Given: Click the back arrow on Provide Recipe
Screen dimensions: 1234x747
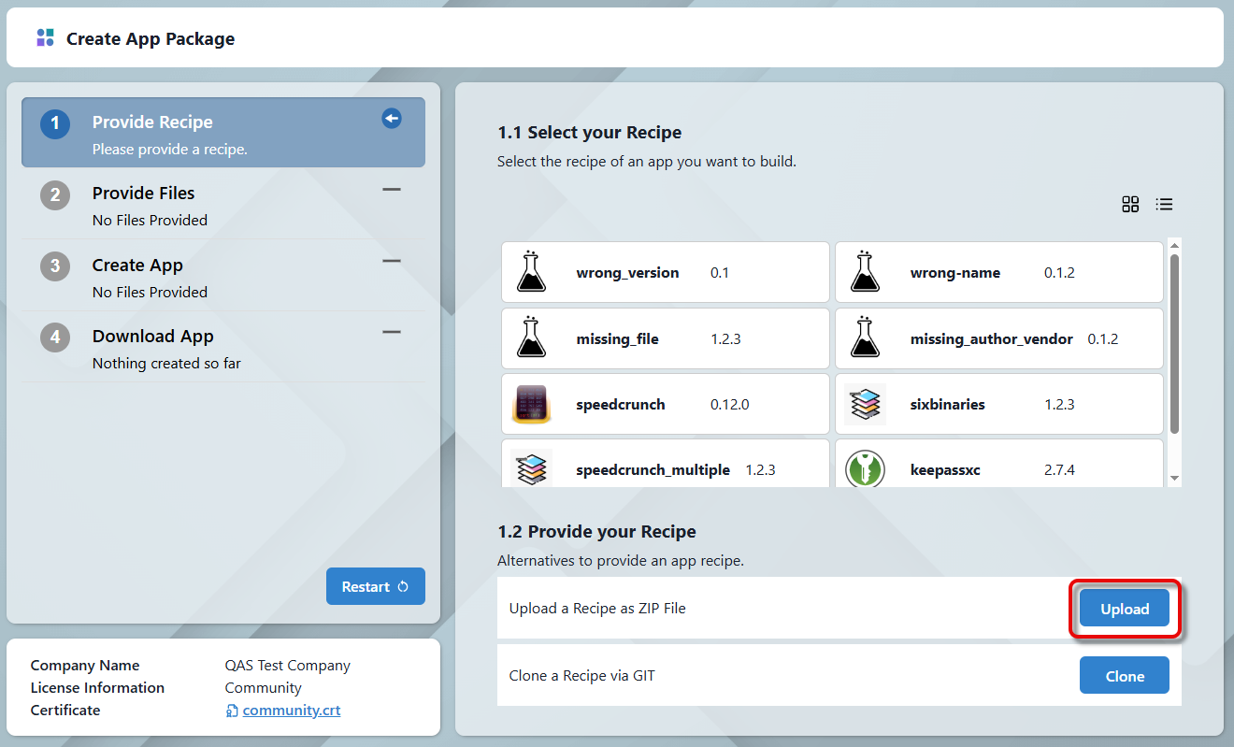Looking at the screenshot, I should click(392, 119).
